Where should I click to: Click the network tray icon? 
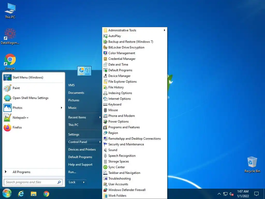[x=225, y=194]
